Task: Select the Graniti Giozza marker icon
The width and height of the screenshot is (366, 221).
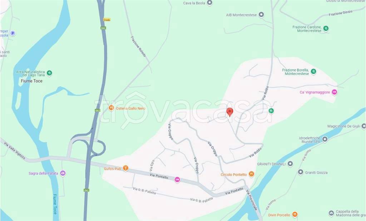Action: tap(301, 172)
